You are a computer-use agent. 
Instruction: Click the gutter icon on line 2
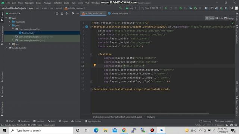(x=87, y=27)
